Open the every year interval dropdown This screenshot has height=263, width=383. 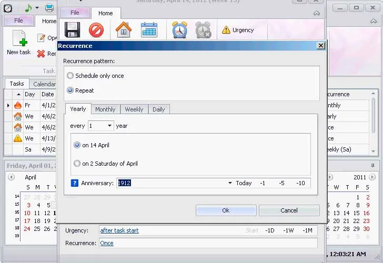coord(110,126)
